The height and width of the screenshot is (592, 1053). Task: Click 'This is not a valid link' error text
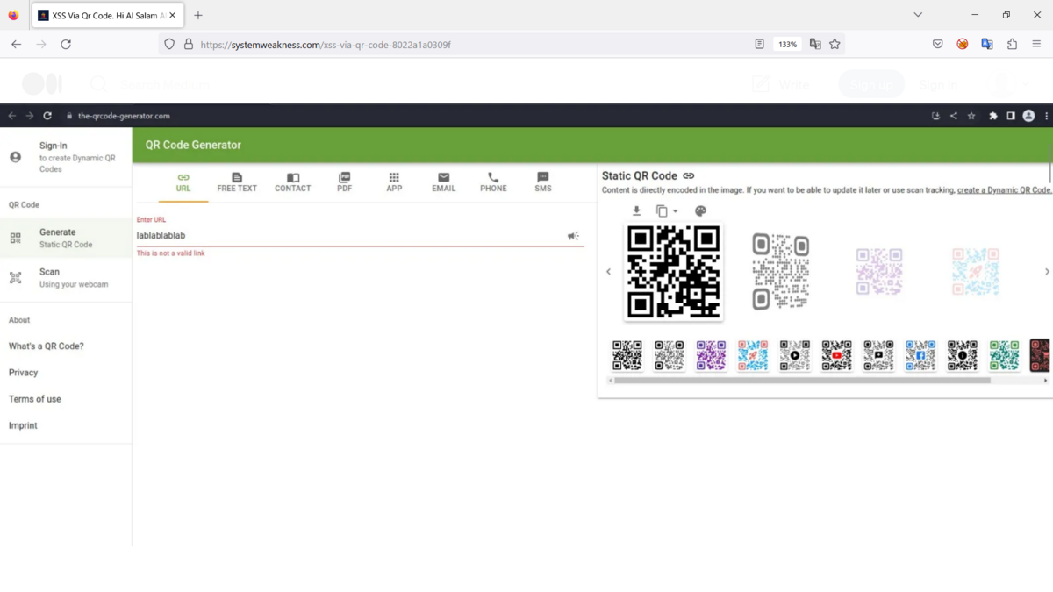(171, 253)
